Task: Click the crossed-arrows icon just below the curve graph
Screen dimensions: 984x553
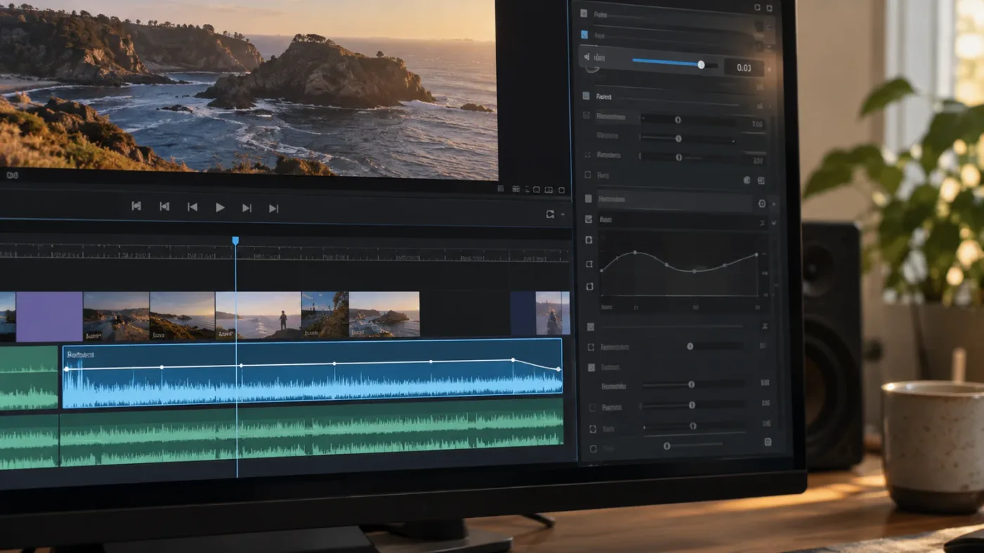Action: pyautogui.click(x=765, y=326)
